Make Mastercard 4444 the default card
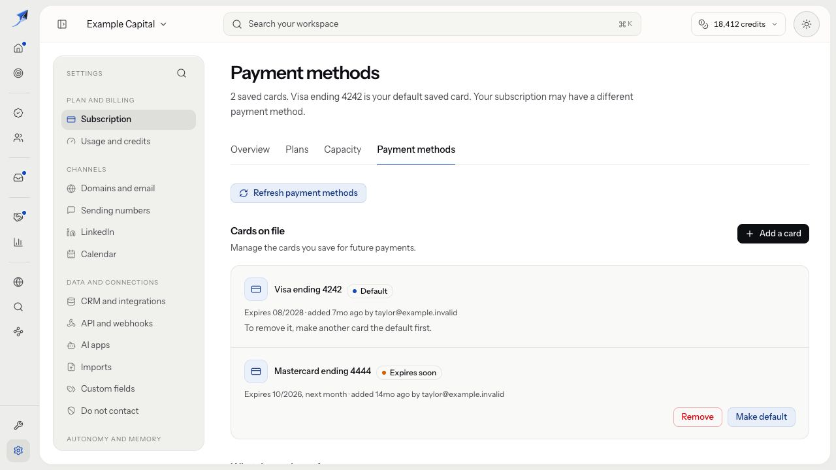 point(762,417)
